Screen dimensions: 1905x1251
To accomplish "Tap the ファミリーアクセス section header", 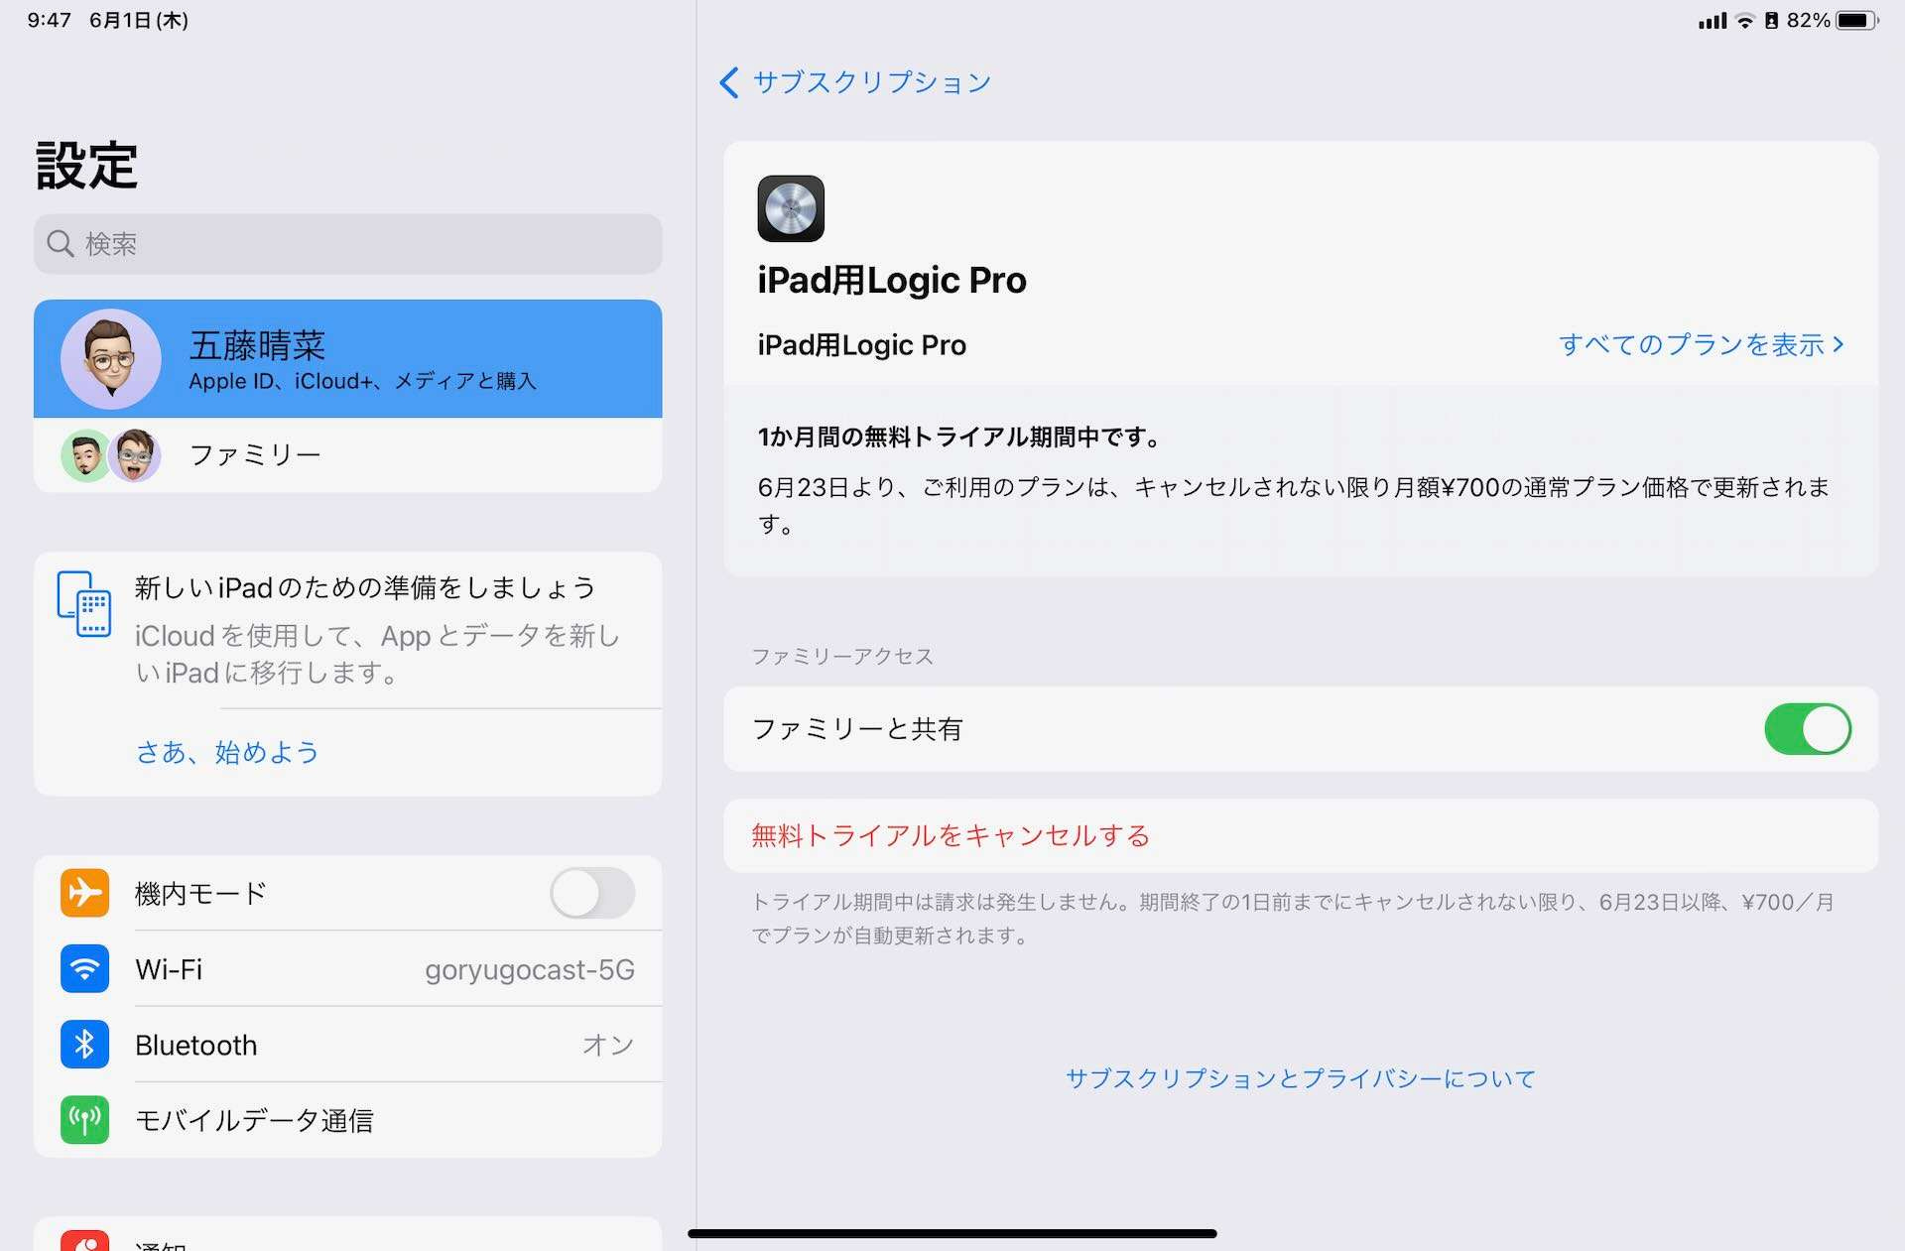I will 842,657.
